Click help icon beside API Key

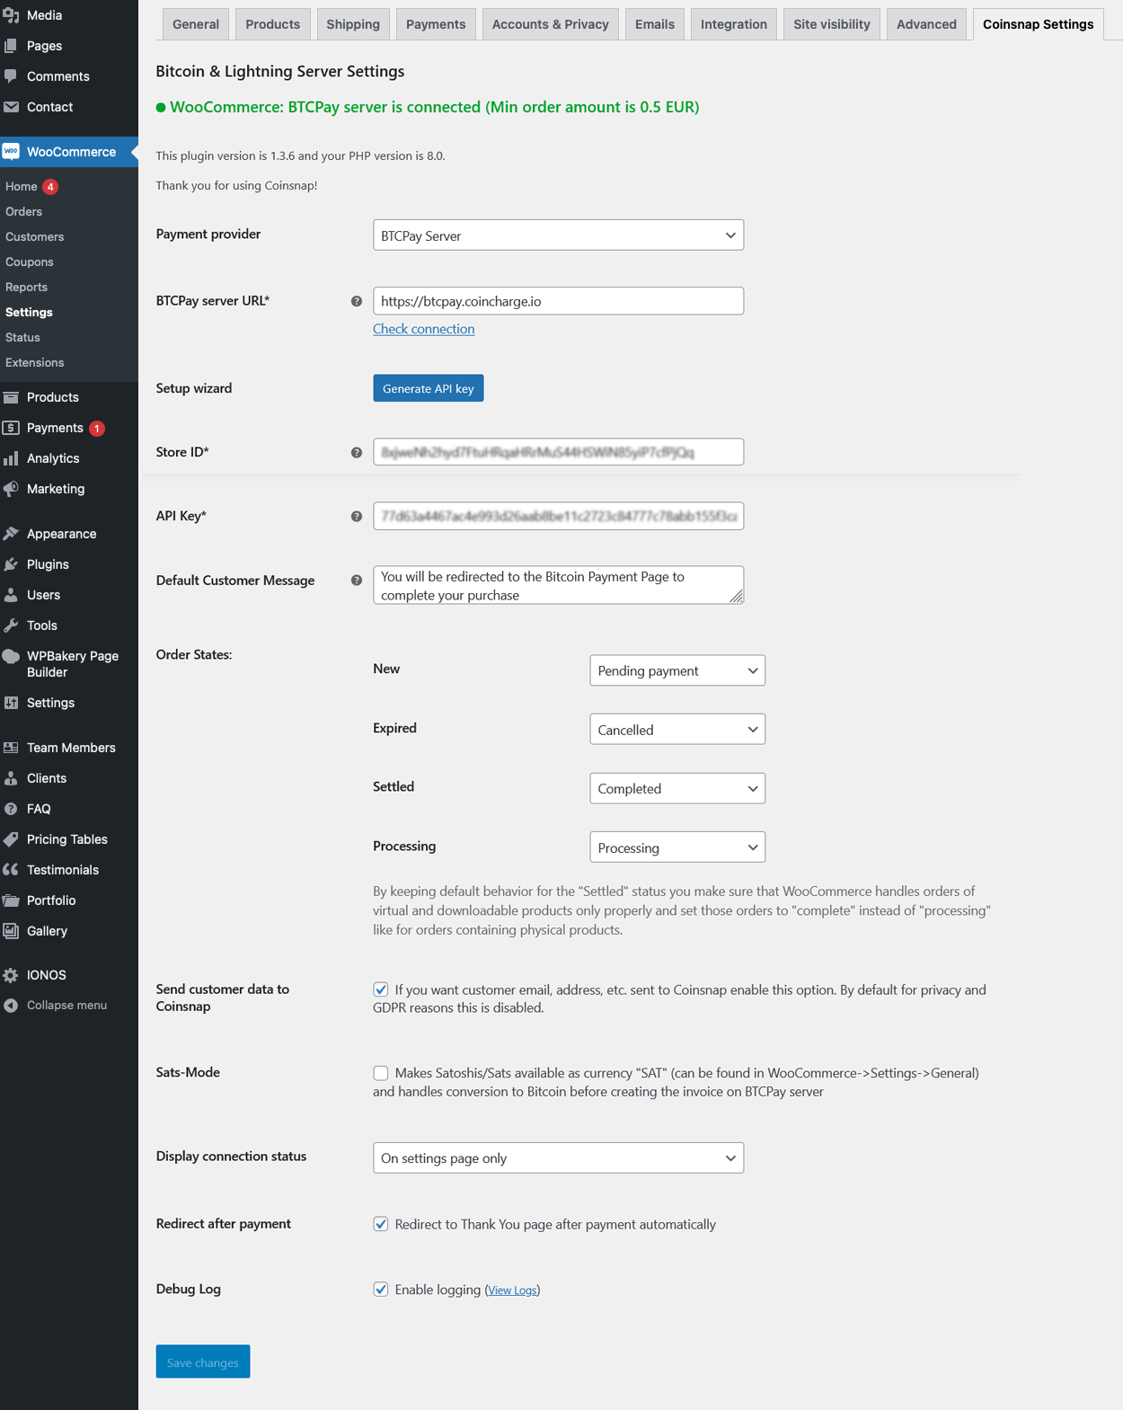357,516
